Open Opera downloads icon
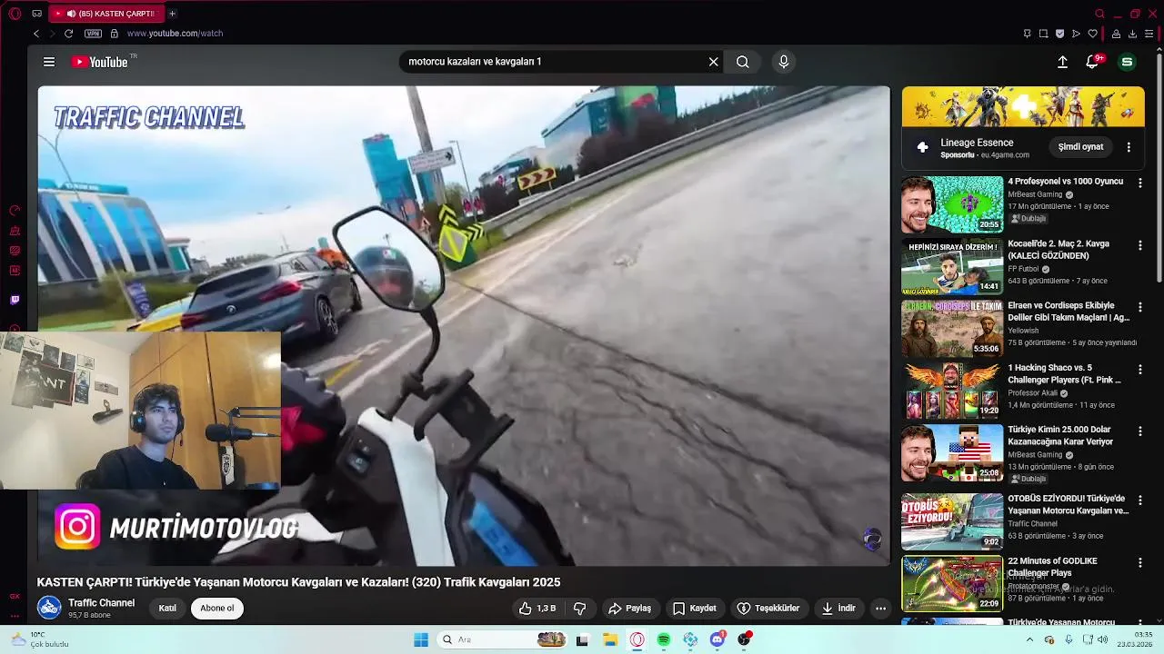 pyautogui.click(x=1132, y=34)
